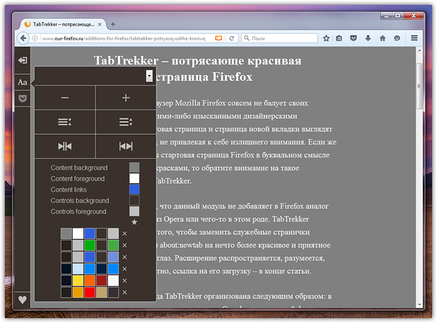
Task: Pick the Content links blue swatch
Action: [135, 190]
